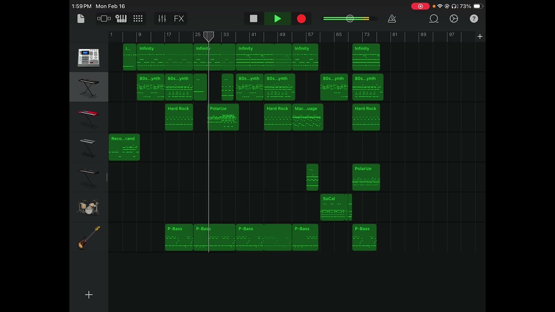Open the Live Loops grid
This screenshot has width=555, height=312.
pyautogui.click(x=138, y=19)
